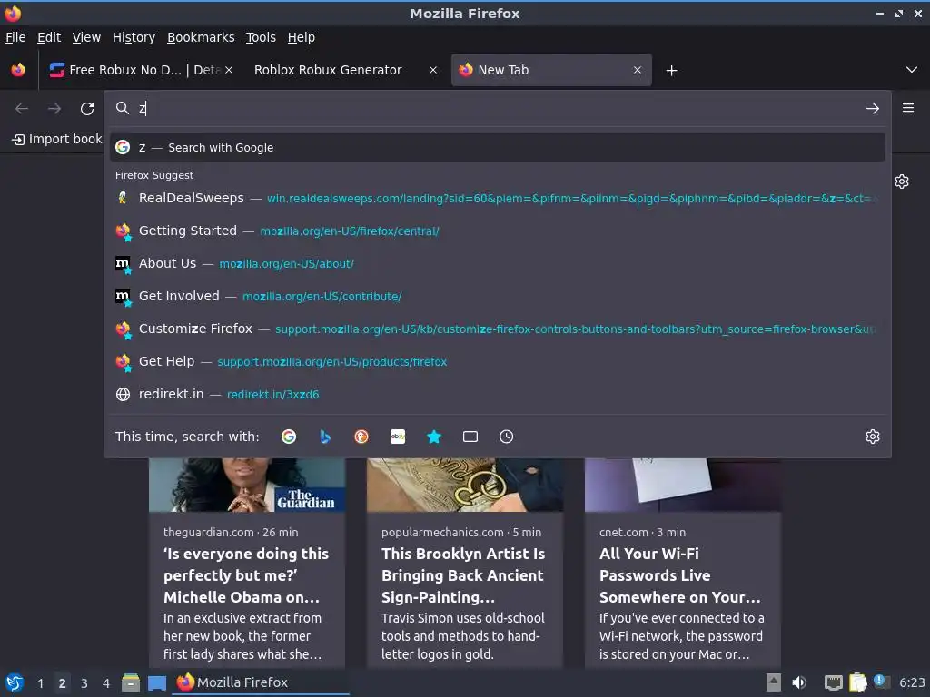Click the back navigation arrow
The height and width of the screenshot is (697, 930).
[22, 109]
